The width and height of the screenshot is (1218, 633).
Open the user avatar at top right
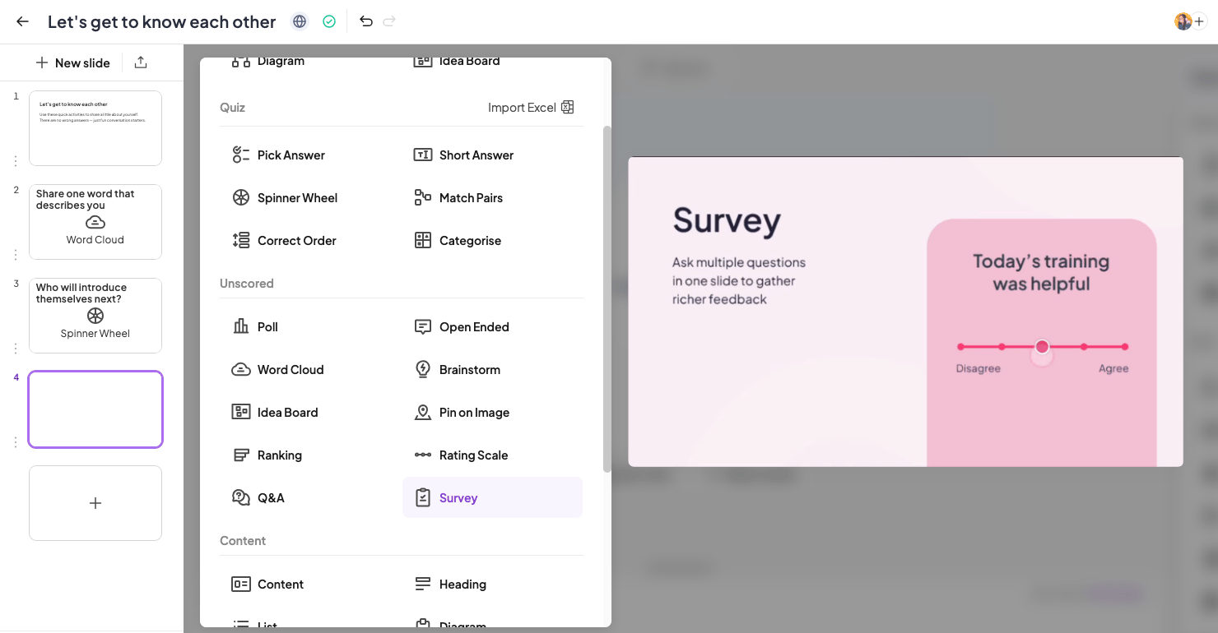1183,21
